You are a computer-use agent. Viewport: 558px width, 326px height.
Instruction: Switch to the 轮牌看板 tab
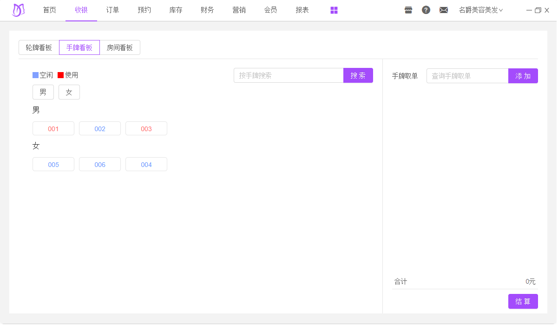coord(39,47)
